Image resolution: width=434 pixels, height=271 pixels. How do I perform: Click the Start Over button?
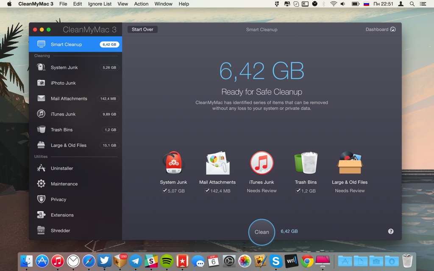142,29
